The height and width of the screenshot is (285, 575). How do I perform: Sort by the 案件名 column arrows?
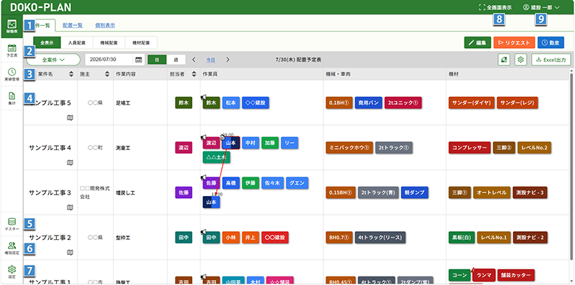click(x=71, y=74)
